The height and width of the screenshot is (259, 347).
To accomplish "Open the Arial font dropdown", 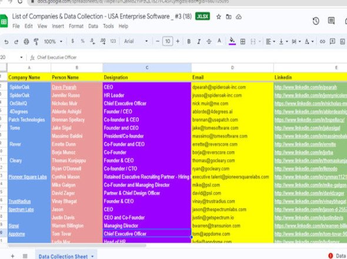I will point(136,41).
